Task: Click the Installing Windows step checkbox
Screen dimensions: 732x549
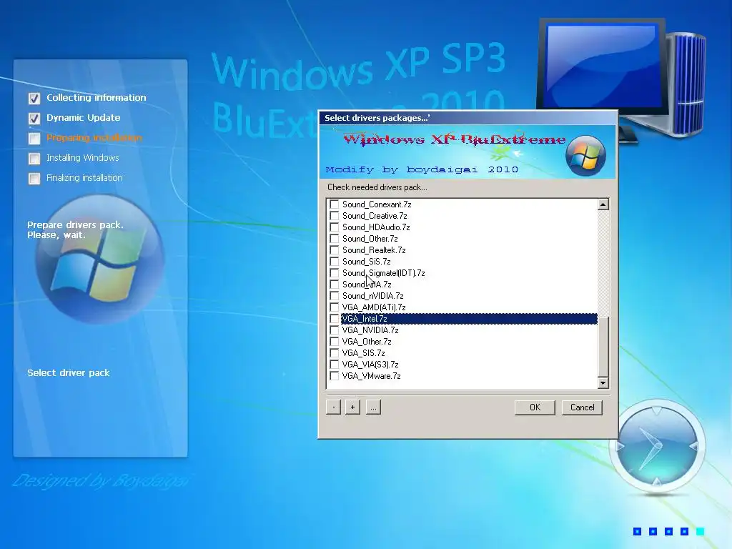Action: pyautogui.click(x=34, y=158)
